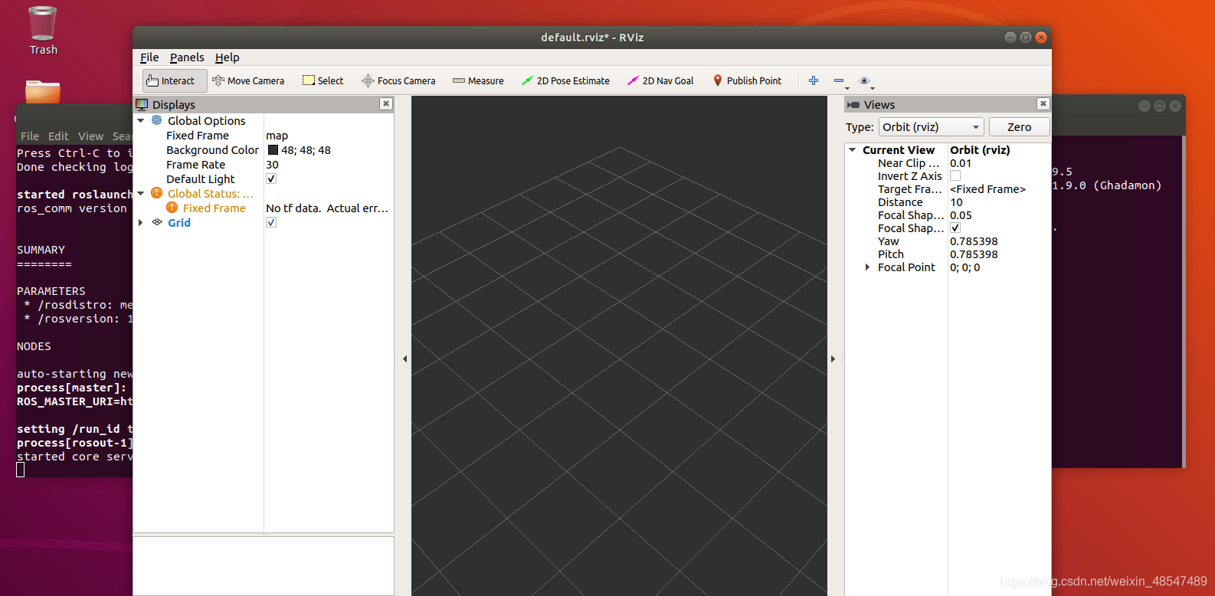1215x596 pixels.
Task: Click the blue plus add-tool icon
Action: coord(814,80)
